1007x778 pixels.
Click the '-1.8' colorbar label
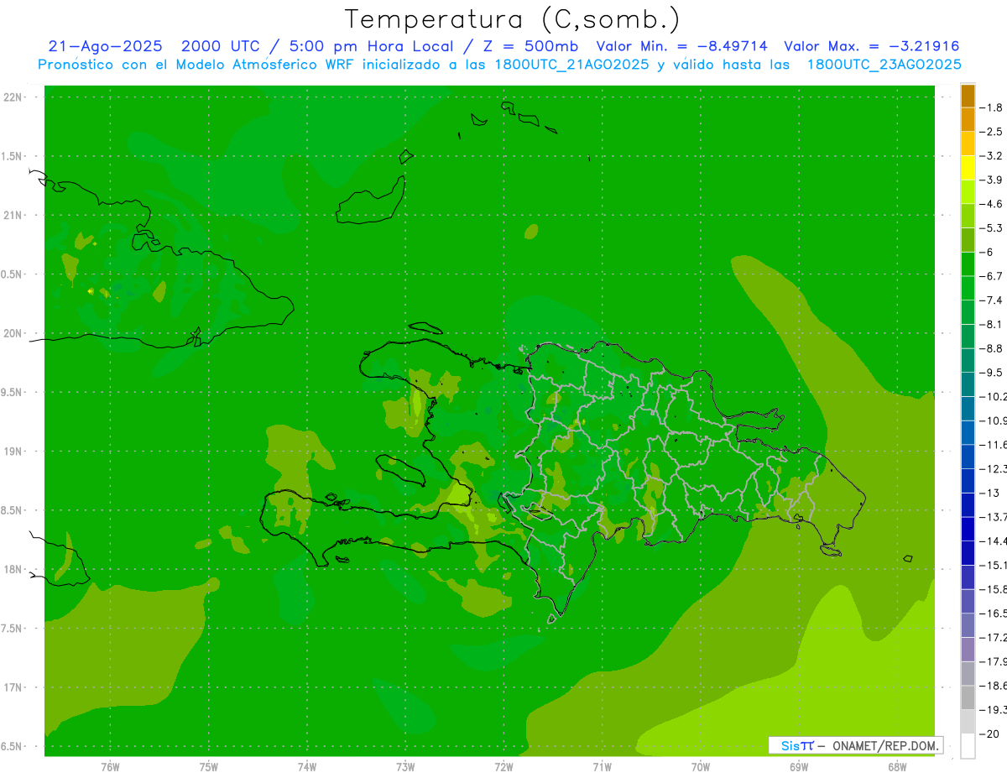pos(991,107)
